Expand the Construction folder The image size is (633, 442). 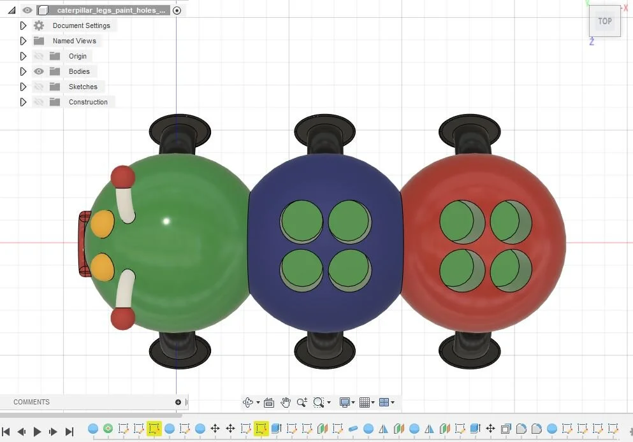pos(23,102)
